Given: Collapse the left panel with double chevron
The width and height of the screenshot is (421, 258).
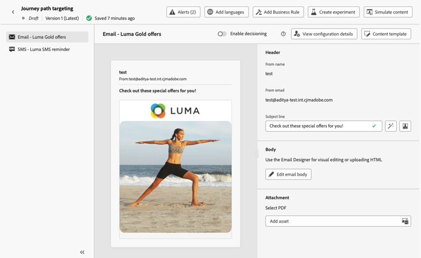Looking at the screenshot, I should pos(82,252).
